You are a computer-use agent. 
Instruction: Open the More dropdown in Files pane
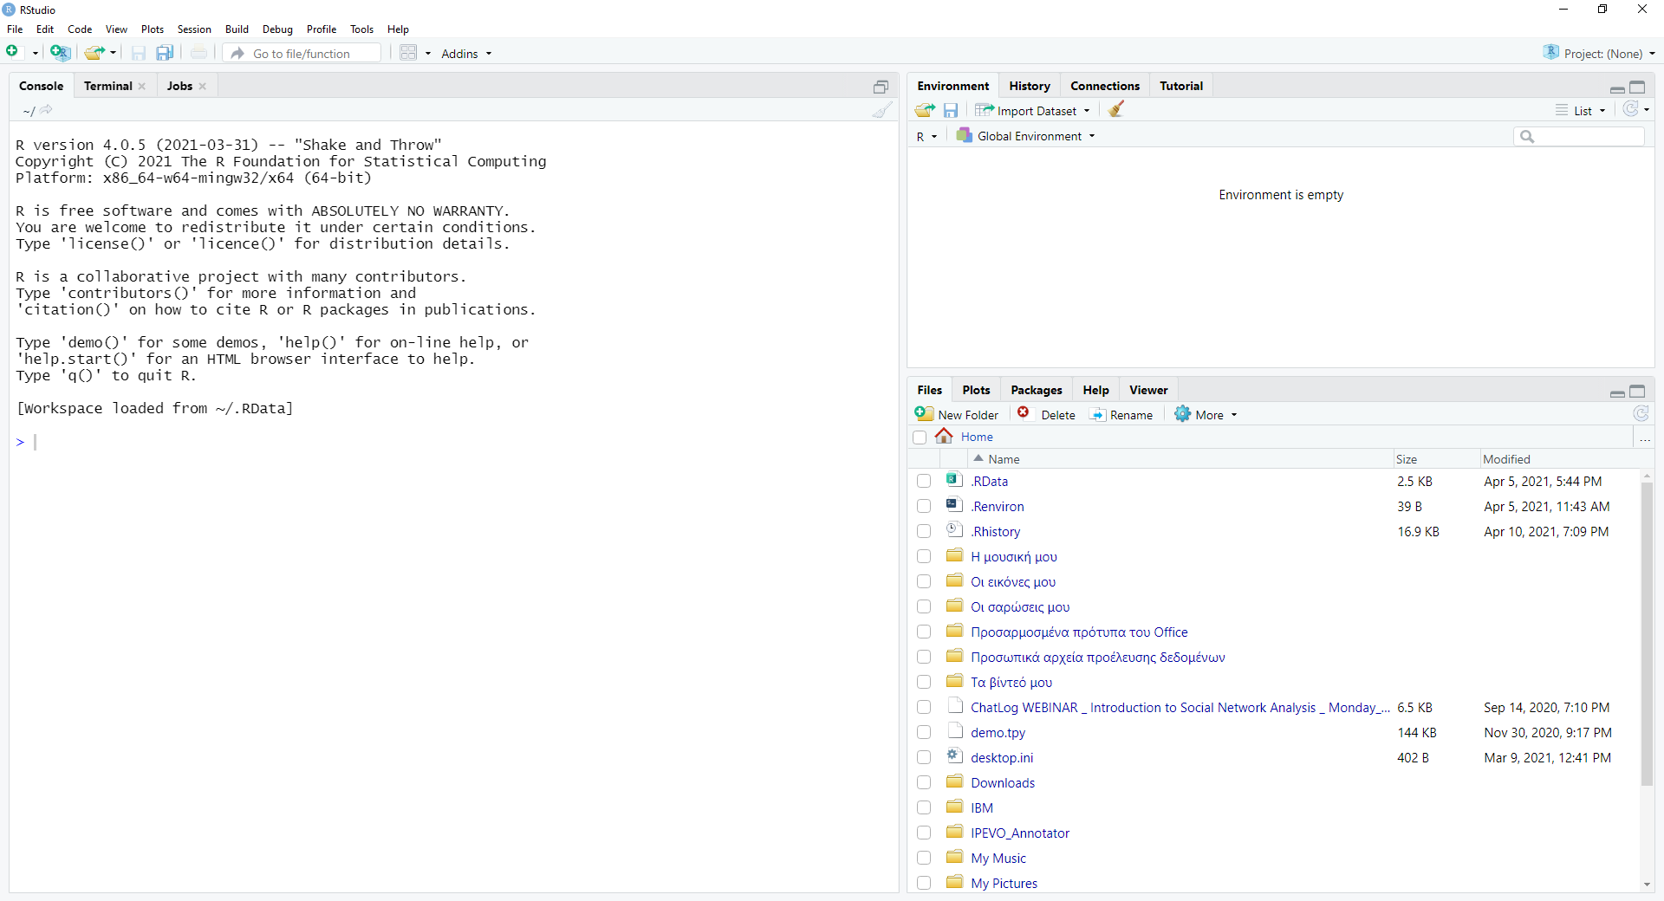click(1206, 415)
